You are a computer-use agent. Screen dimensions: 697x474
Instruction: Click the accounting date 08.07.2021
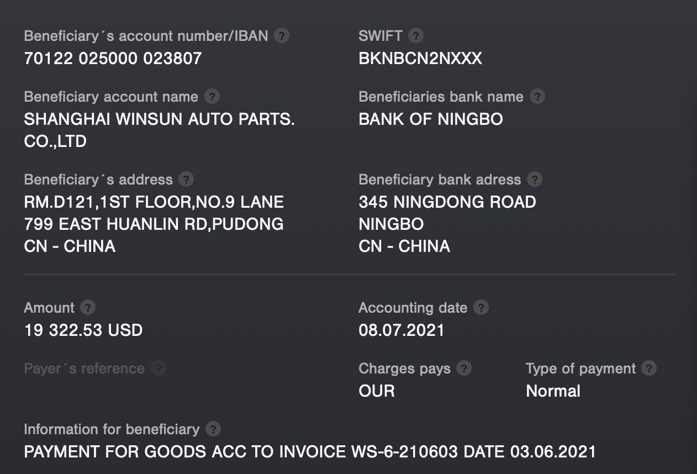pyautogui.click(x=402, y=330)
